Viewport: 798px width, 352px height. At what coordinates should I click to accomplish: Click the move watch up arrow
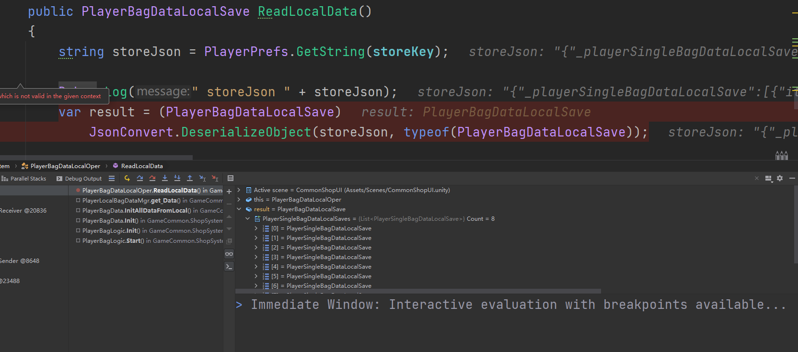229,216
